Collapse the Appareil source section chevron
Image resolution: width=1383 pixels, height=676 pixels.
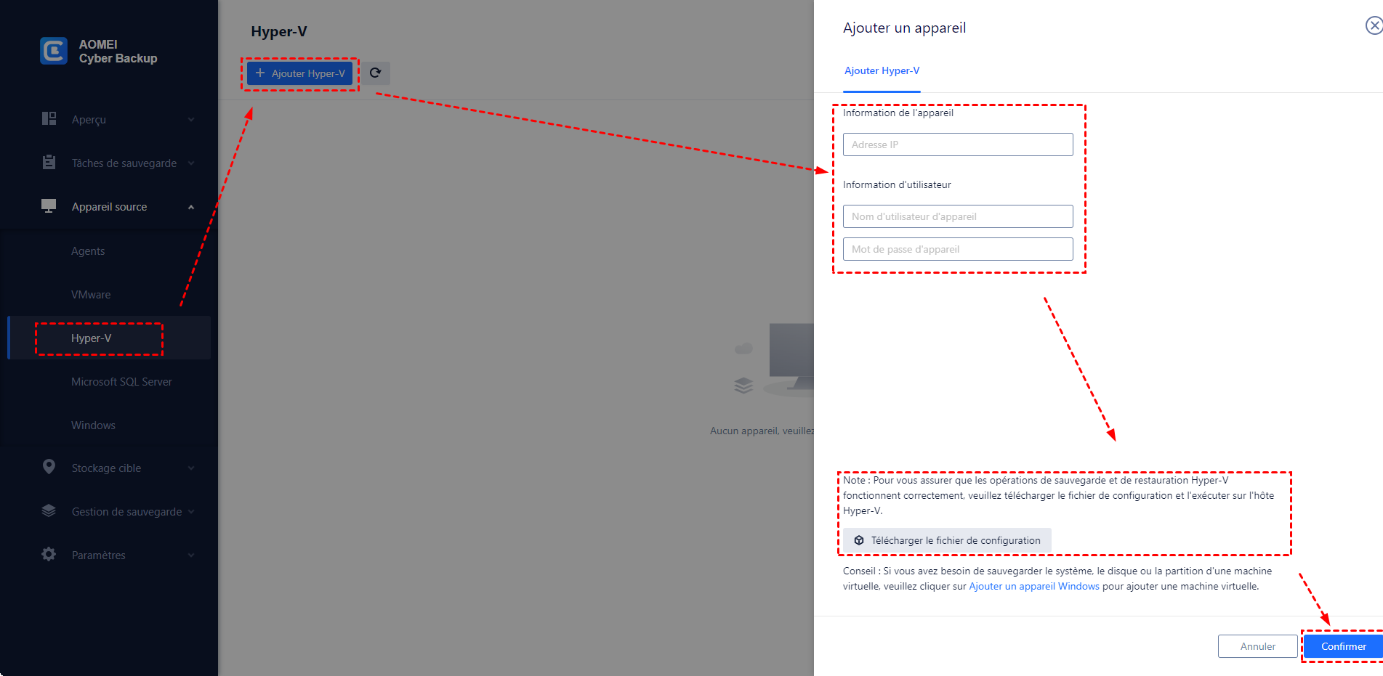pyautogui.click(x=191, y=207)
